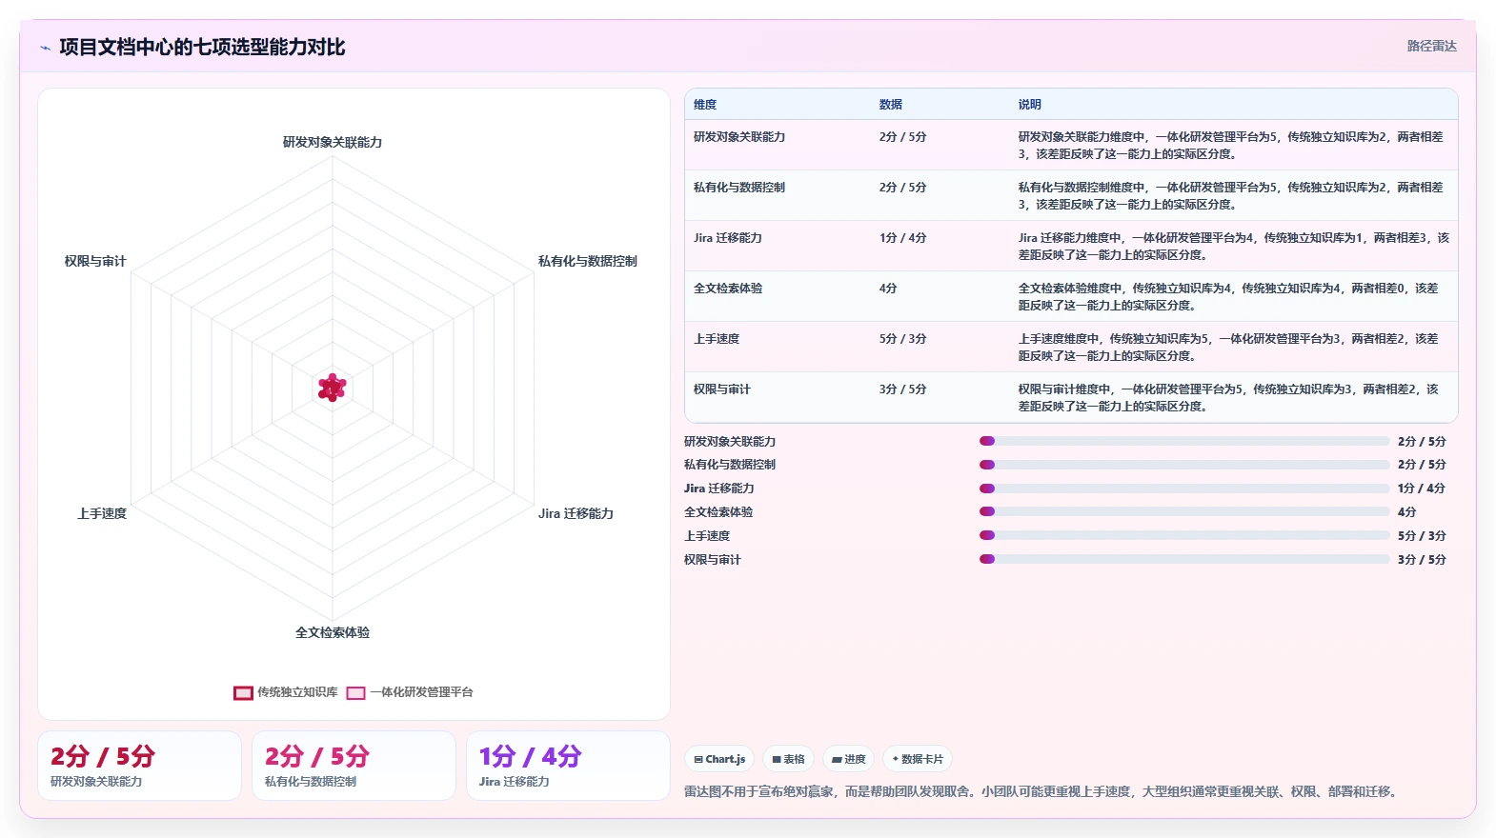
Task: Click the radar axis label 研发对象关联能力
Action: click(x=333, y=142)
